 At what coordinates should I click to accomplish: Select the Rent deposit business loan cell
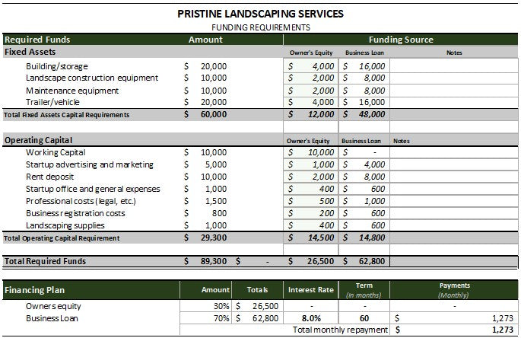point(366,177)
